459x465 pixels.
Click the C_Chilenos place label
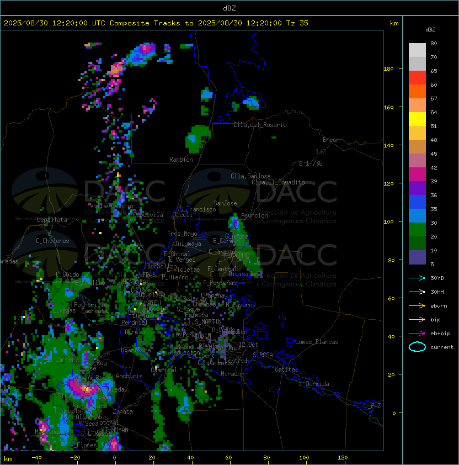tap(52, 241)
